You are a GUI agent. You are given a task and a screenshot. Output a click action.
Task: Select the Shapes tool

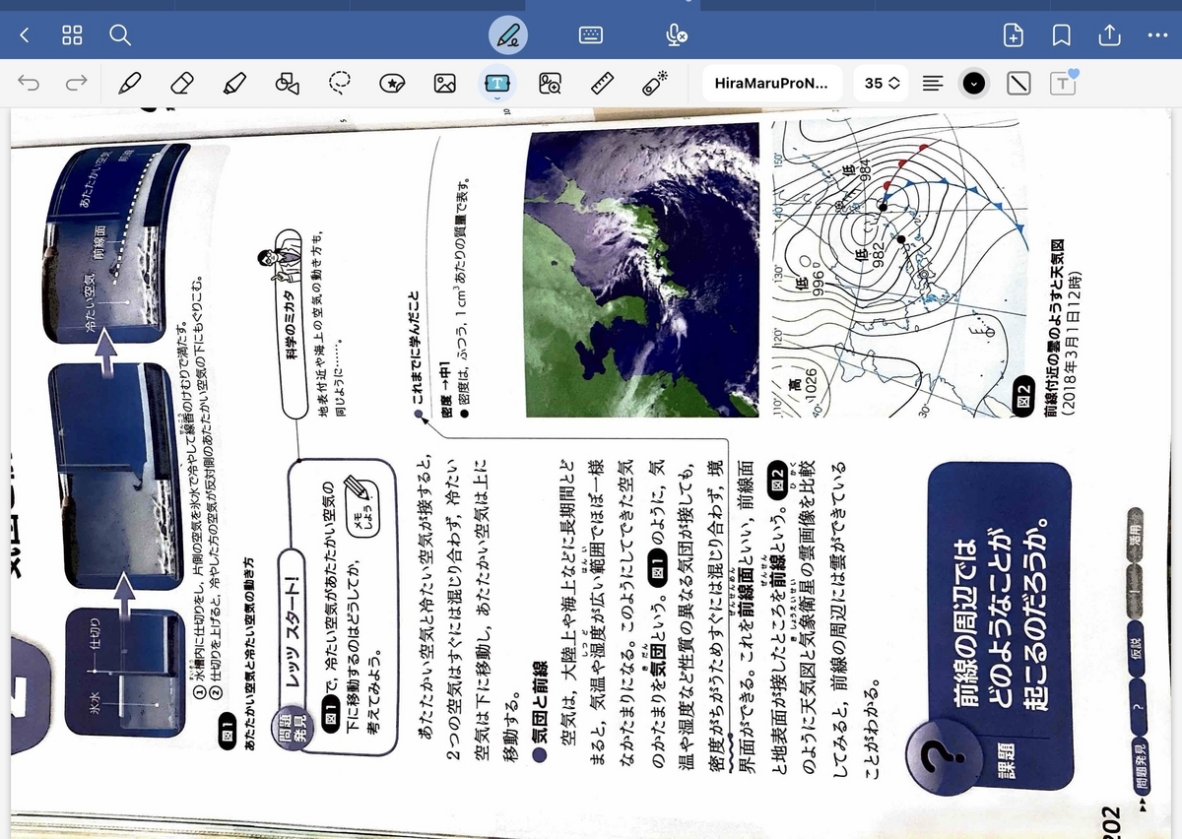click(x=287, y=84)
